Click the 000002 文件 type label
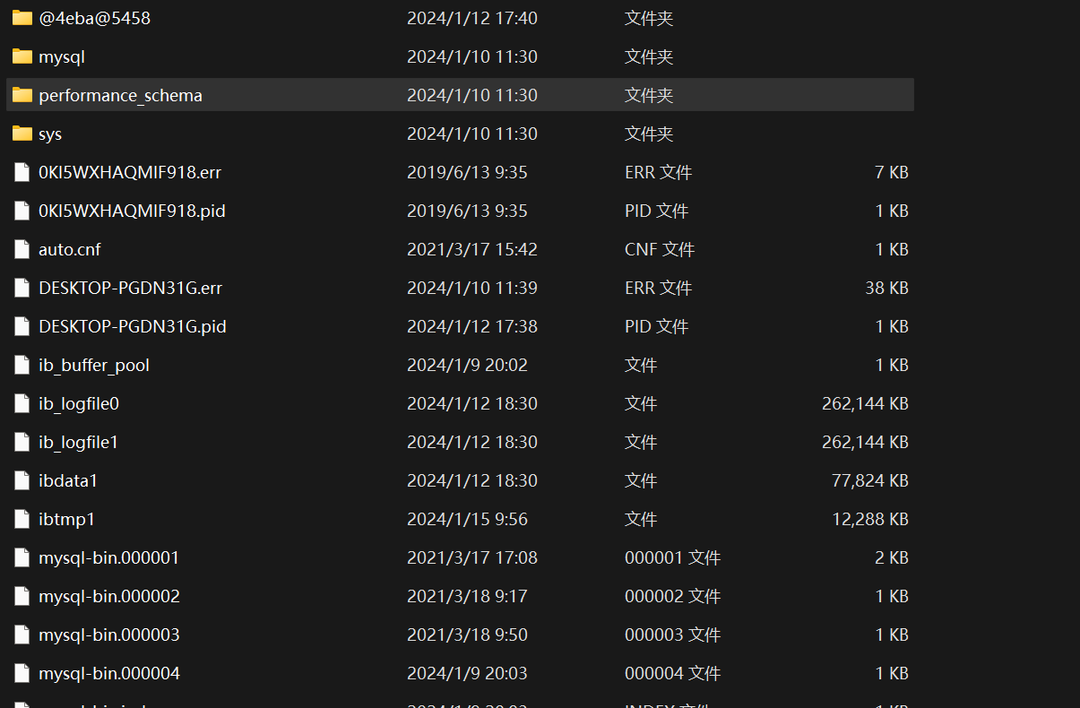Viewport: 1080px width, 708px height. point(673,596)
